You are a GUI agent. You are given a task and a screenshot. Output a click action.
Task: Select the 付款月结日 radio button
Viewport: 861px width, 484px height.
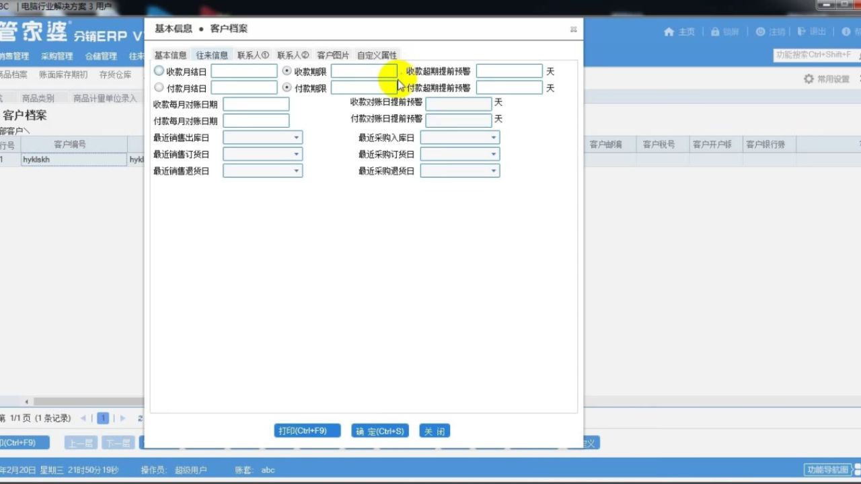coord(159,87)
